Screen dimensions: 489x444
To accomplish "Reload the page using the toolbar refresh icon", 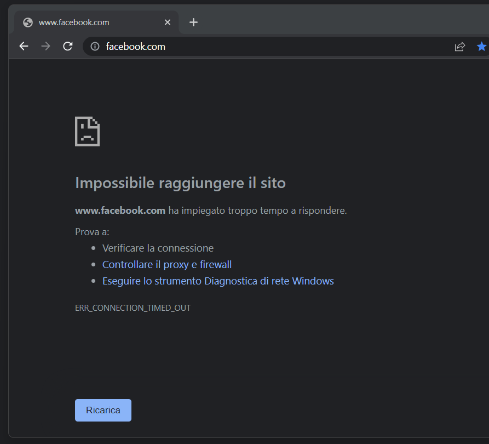I will pos(68,47).
